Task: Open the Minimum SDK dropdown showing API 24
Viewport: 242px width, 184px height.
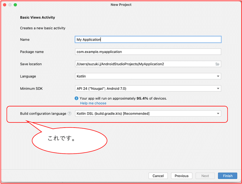Action: pos(148,88)
